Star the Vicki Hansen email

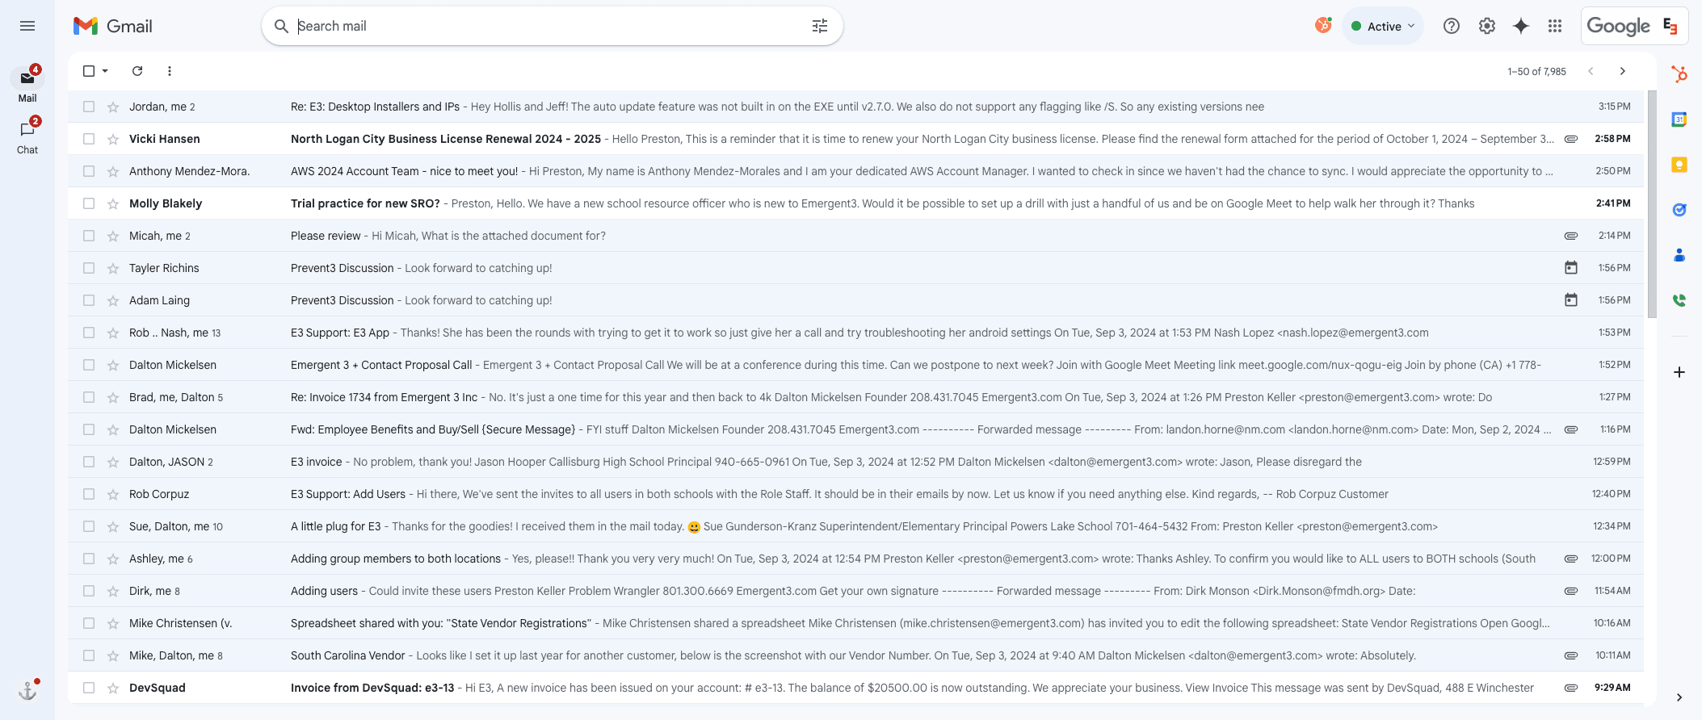(x=113, y=139)
